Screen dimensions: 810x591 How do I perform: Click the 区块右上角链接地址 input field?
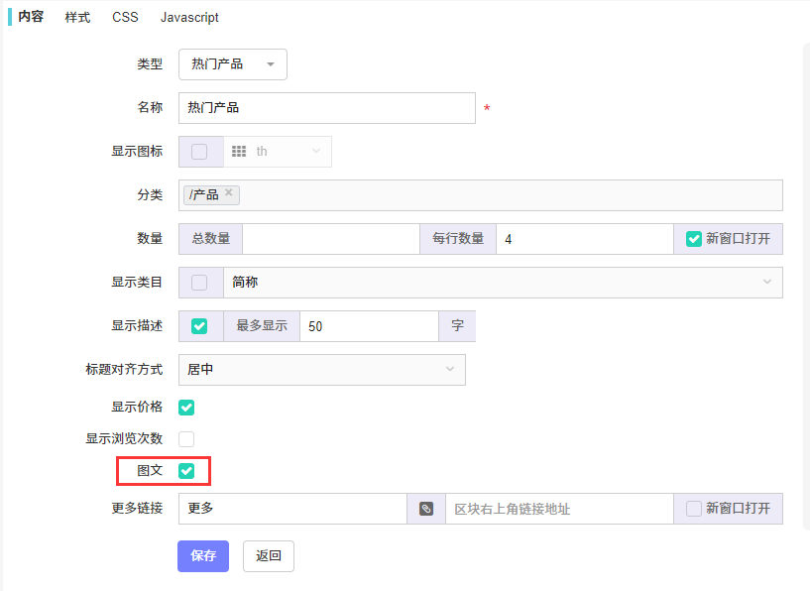pyautogui.click(x=559, y=509)
